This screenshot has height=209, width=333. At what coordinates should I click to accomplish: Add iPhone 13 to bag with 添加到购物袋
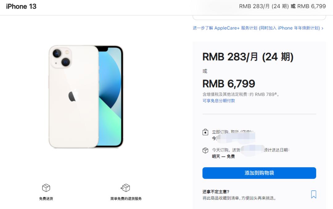(259, 173)
